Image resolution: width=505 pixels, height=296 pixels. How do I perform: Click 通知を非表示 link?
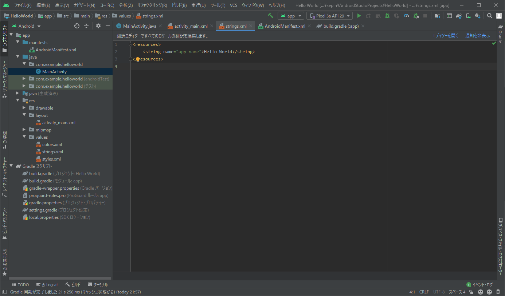point(478,36)
